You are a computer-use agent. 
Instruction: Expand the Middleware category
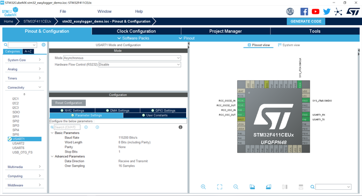[x=24, y=185]
